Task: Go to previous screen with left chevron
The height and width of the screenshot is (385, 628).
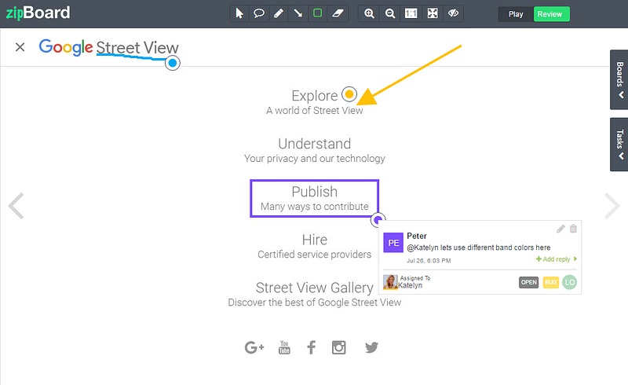Action: coord(16,206)
